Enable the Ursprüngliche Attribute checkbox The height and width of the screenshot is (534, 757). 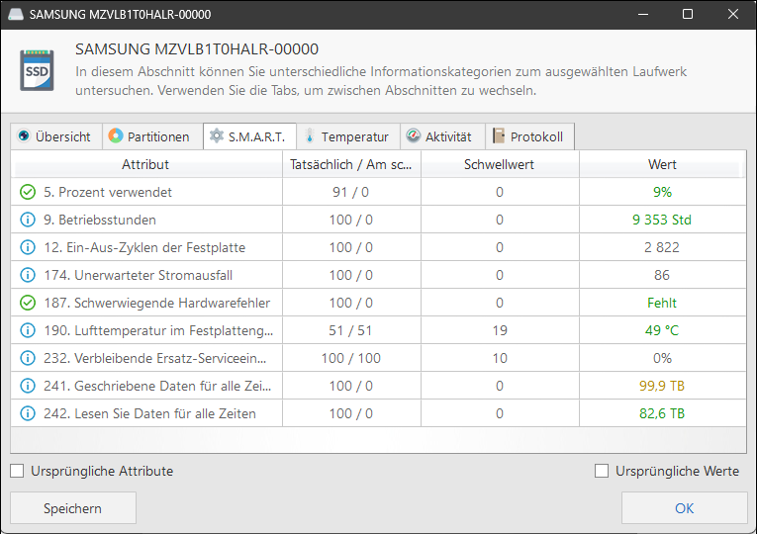18,472
